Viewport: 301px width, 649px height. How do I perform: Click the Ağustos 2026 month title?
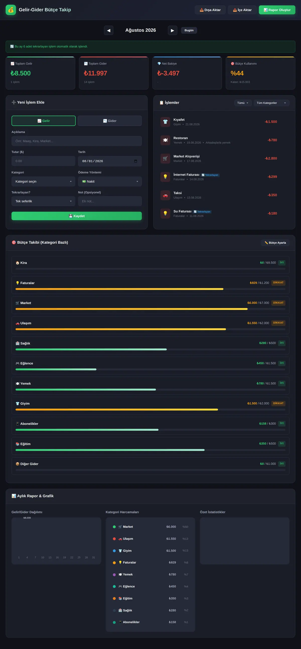[x=141, y=30]
